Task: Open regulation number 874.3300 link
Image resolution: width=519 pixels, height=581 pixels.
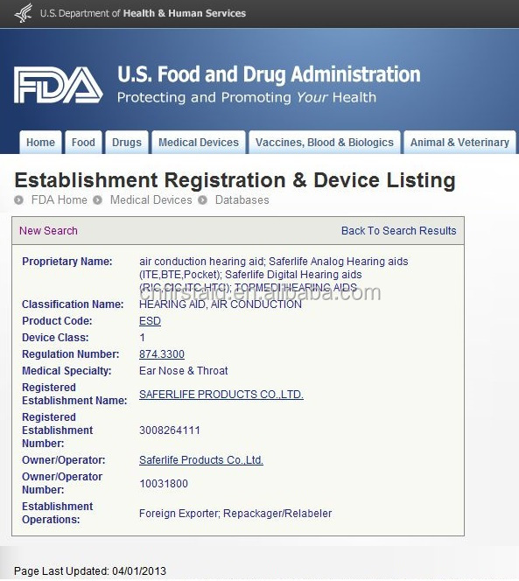Action: (162, 354)
